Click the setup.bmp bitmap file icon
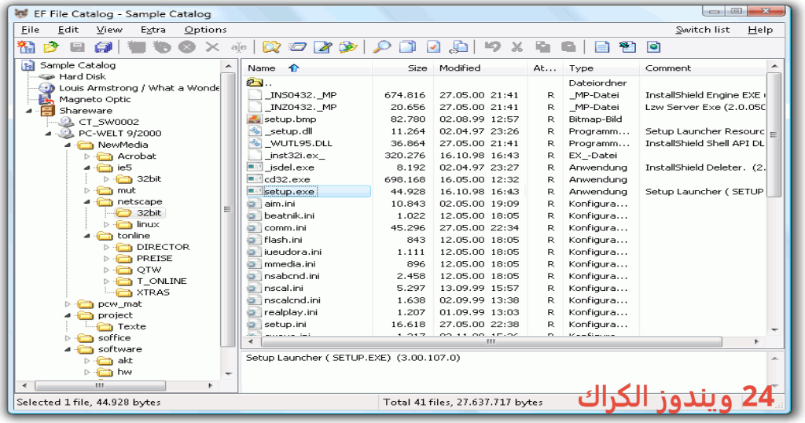The image size is (805, 423). tap(255, 119)
